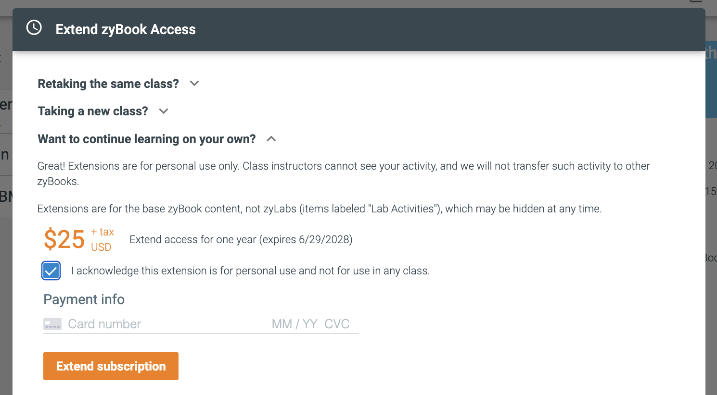Click the Extend zyBook Access title
The width and height of the screenshot is (717, 395).
[126, 29]
